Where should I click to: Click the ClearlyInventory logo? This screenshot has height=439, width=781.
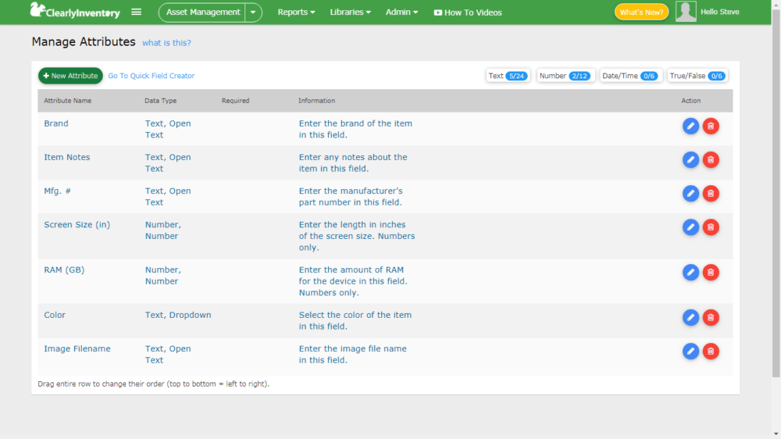tap(75, 11)
